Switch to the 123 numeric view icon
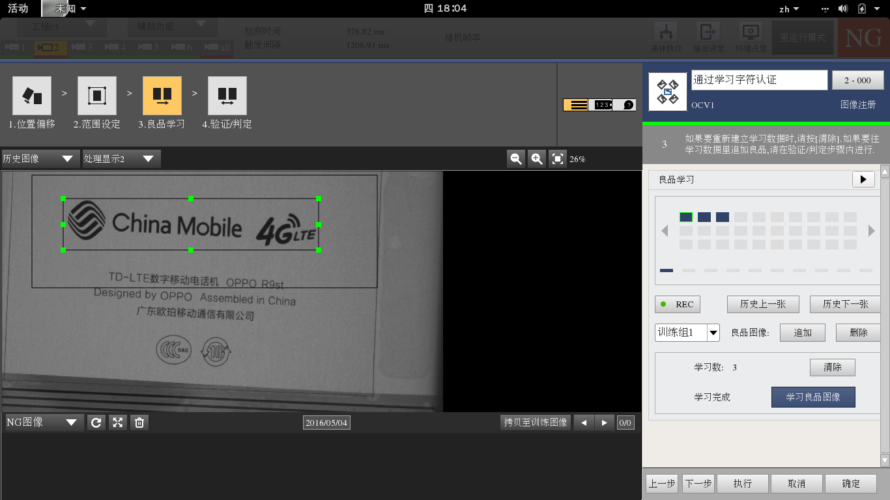Viewport: 890px width, 500px height. pos(600,105)
